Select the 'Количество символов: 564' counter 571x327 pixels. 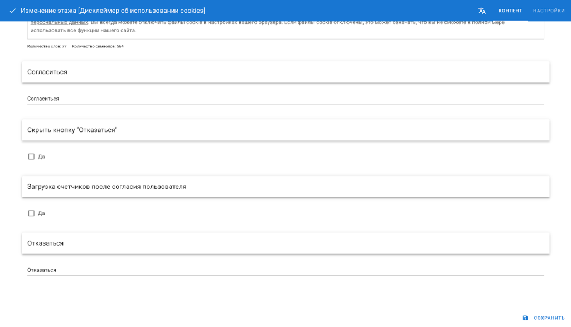pyautogui.click(x=98, y=46)
